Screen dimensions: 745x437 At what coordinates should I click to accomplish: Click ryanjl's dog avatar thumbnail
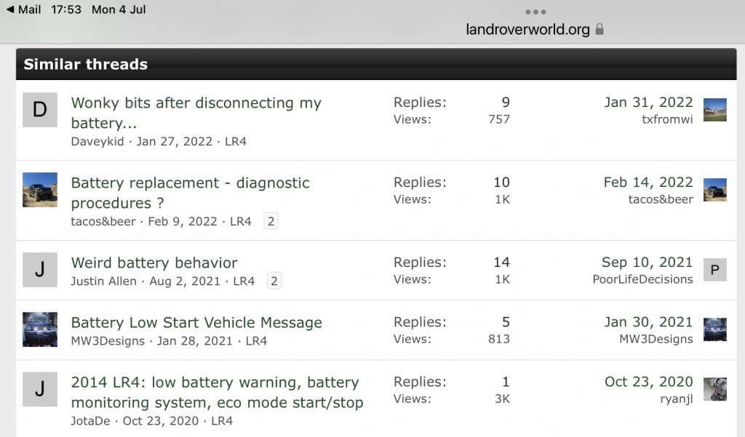[x=714, y=389]
